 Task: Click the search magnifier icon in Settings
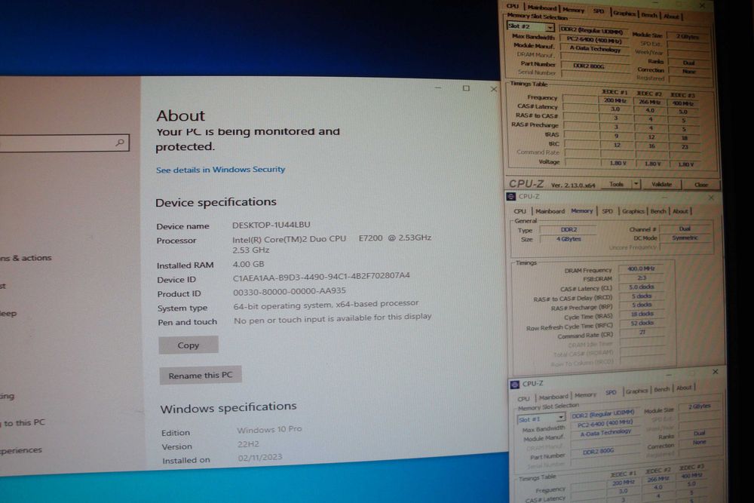pyautogui.click(x=120, y=143)
